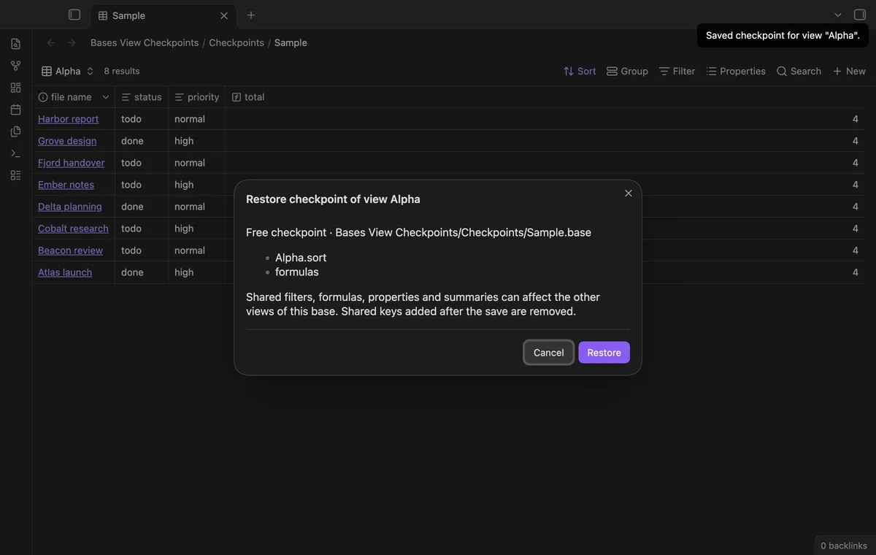Click New to add an entry

(x=849, y=71)
